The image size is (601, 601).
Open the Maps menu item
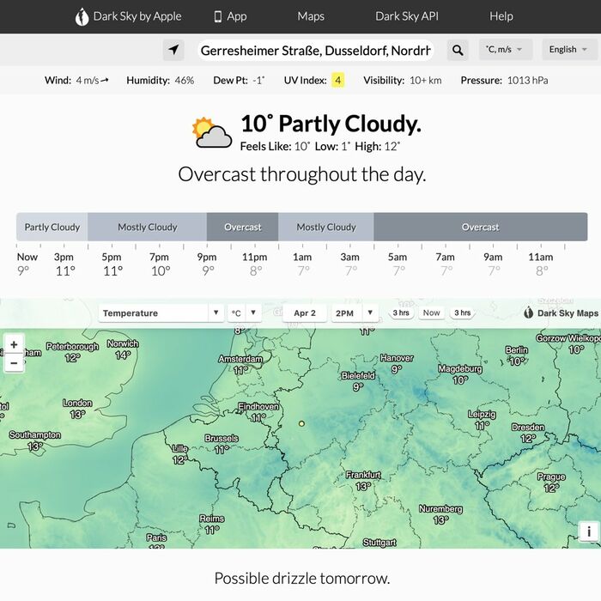311,16
